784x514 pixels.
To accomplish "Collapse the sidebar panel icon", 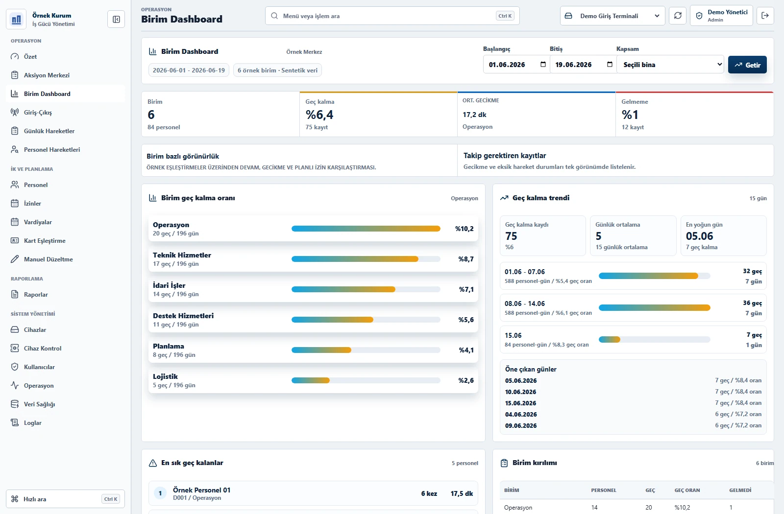I will coord(116,19).
